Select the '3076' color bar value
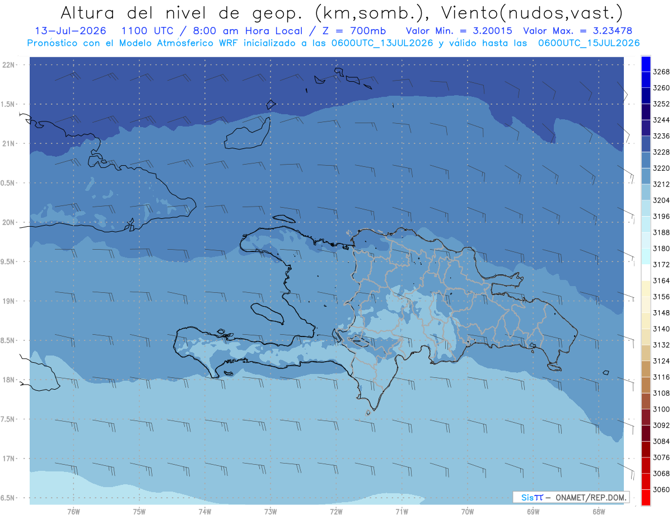Image resolution: width=672 pixels, height=519 pixels. [x=661, y=457]
